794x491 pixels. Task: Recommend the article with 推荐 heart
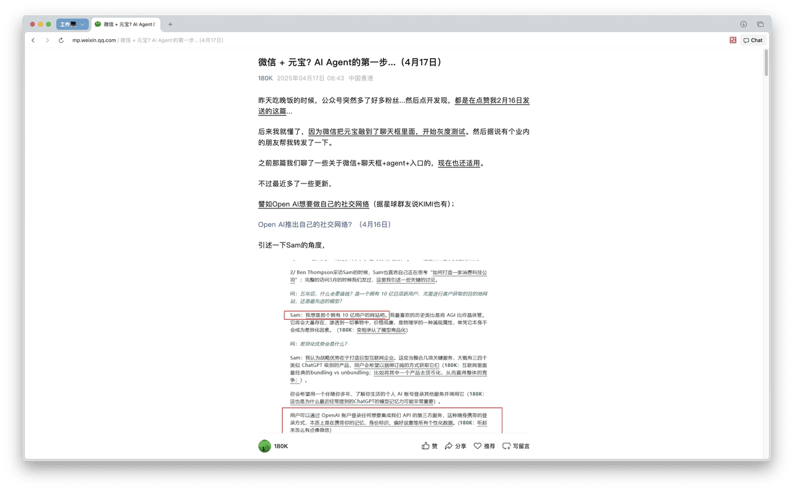(x=484, y=446)
